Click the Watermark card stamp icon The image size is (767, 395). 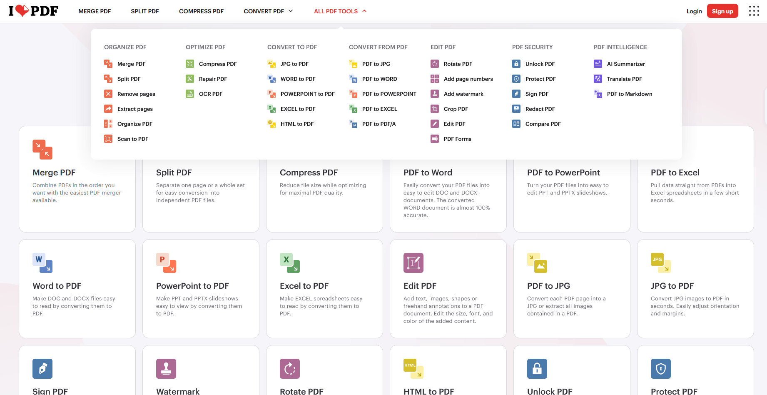point(166,369)
